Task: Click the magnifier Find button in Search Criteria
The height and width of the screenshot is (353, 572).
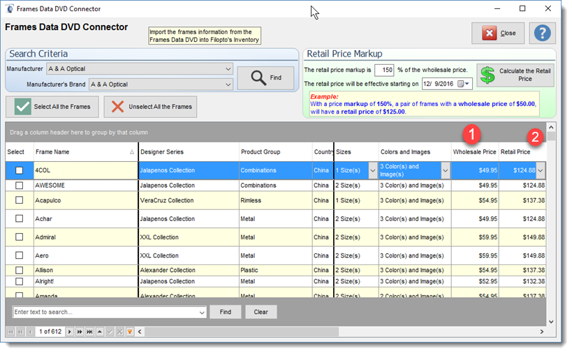Action: (x=265, y=77)
